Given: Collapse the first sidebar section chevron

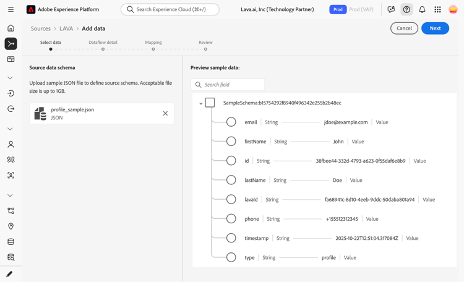Looking at the screenshot, I should tap(10, 78).
